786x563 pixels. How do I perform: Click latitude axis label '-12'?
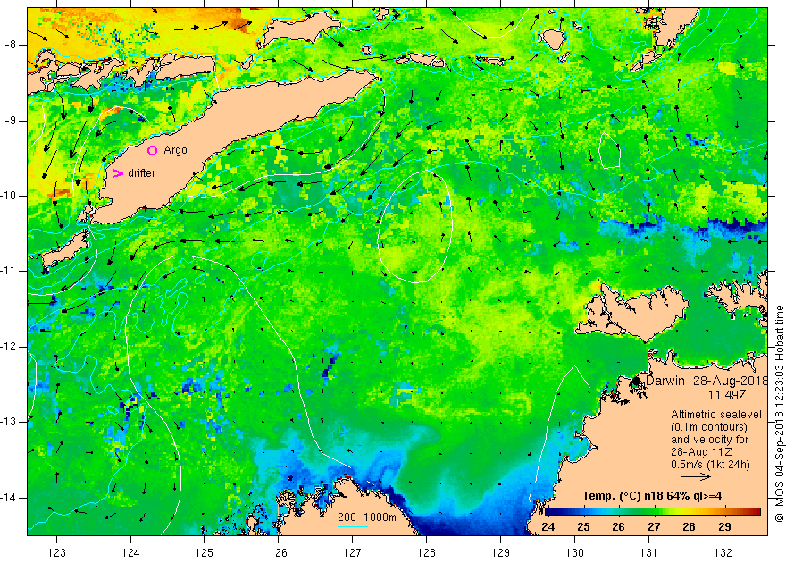tap(9, 347)
